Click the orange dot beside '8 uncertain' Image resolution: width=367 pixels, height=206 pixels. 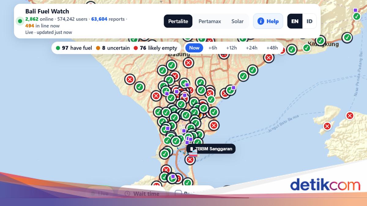pyautogui.click(x=98, y=48)
